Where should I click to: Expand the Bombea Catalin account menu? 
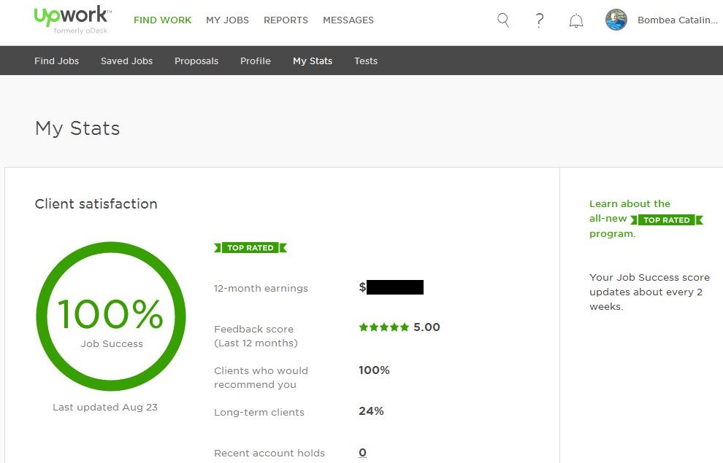[x=677, y=20]
